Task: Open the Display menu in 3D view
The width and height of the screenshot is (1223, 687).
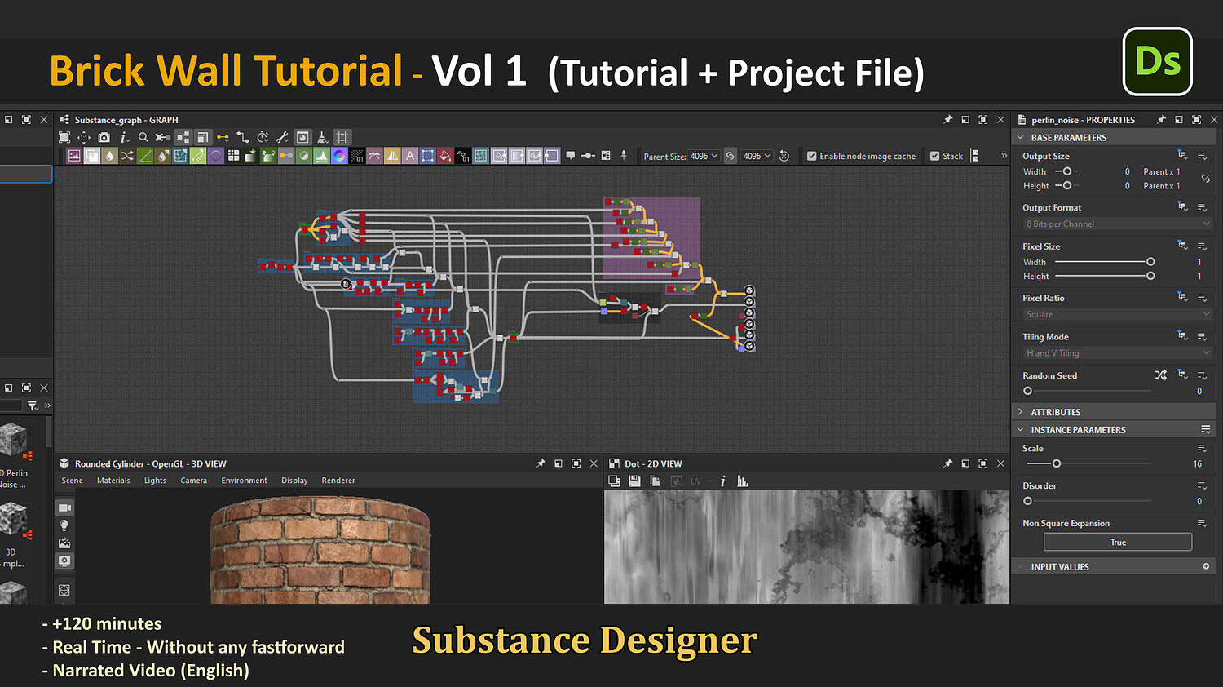Action: click(x=294, y=481)
